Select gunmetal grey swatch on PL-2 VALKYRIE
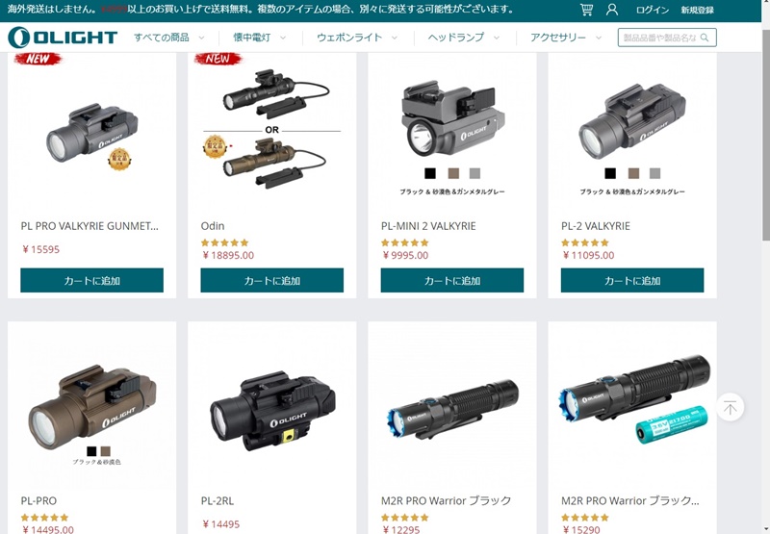This screenshot has width=770, height=534. pyautogui.click(x=655, y=173)
